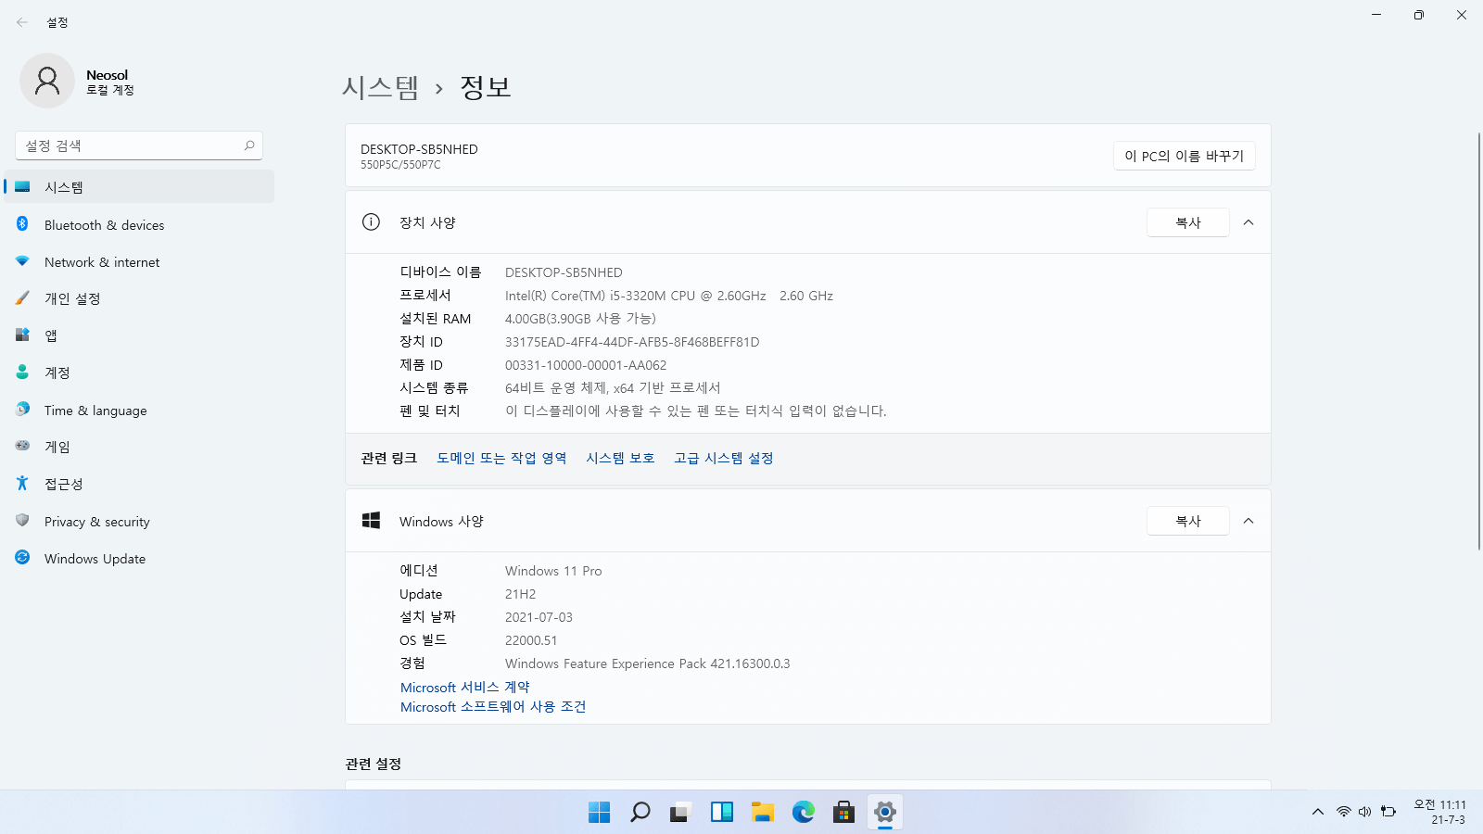Screen dimensions: 1483x834
Task: Open 고급 시스템 설정 link
Action: [723, 458]
